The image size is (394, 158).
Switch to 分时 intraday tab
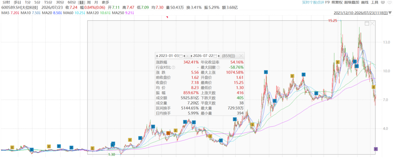6,2
